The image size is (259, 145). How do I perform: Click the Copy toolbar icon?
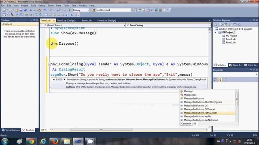[35, 10]
